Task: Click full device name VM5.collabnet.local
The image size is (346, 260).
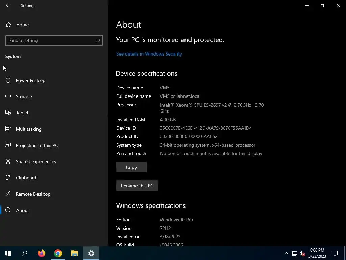Action: [180, 96]
